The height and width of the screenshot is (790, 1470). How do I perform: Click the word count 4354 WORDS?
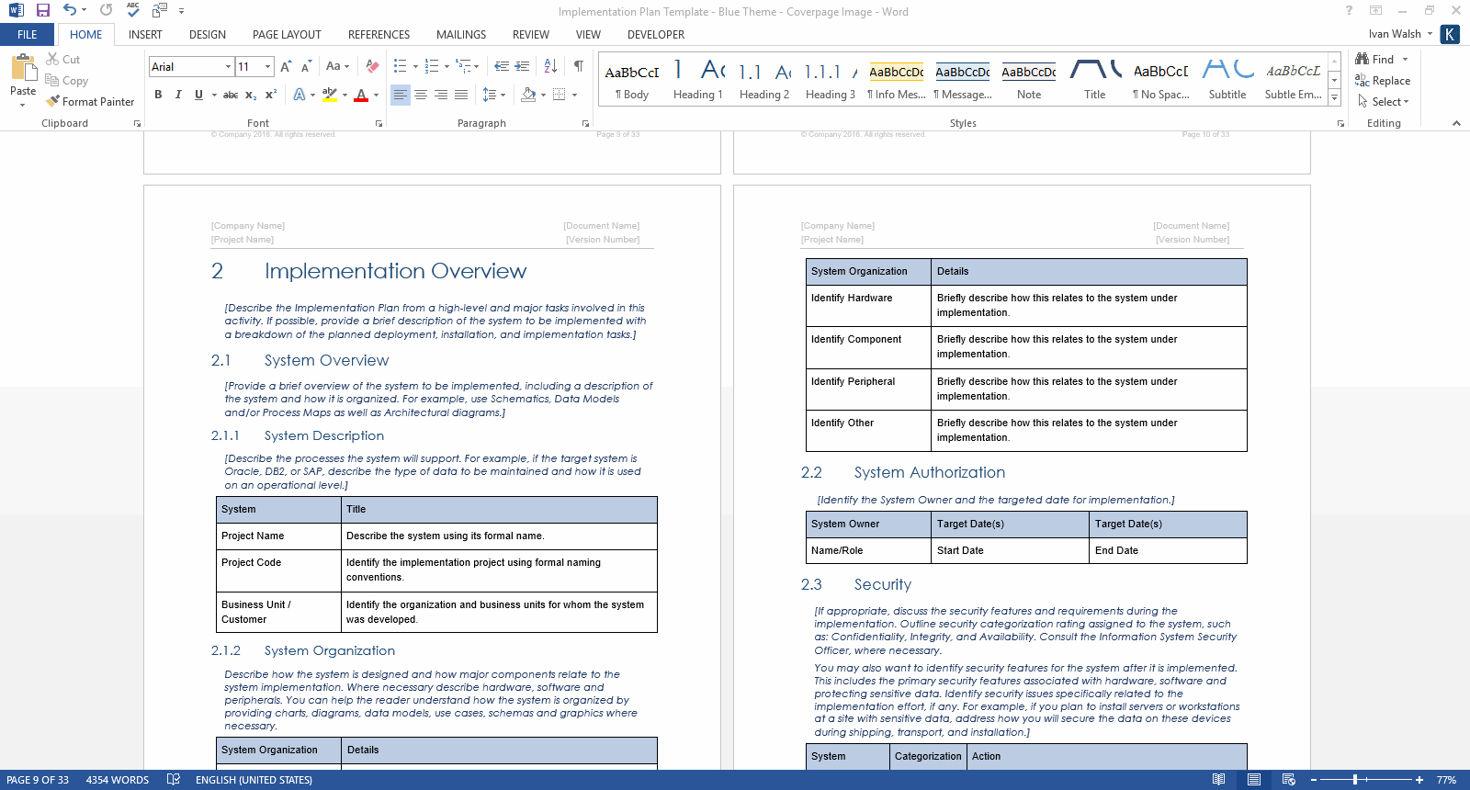[118, 780]
